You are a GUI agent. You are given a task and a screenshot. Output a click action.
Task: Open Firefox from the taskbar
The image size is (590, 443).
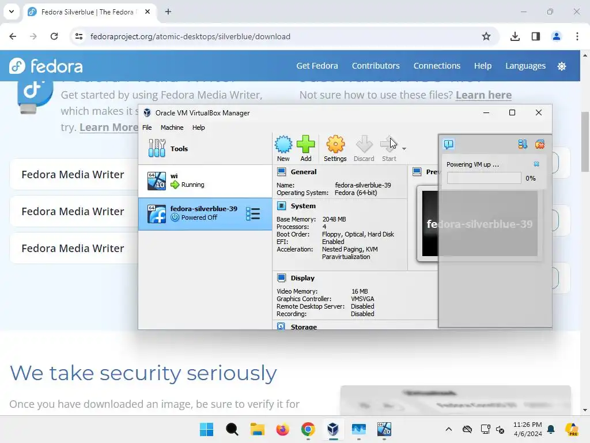pyautogui.click(x=282, y=429)
